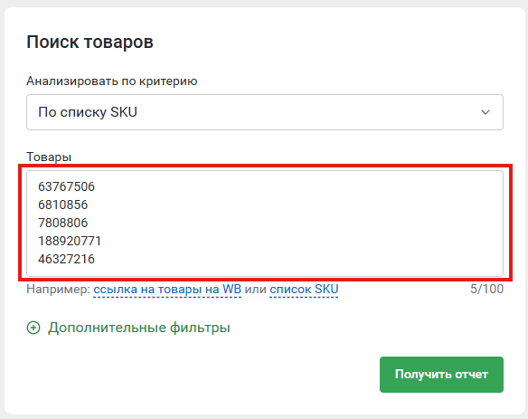The height and width of the screenshot is (419, 528).
Task: Click the 5/100 items counter
Action: (486, 290)
